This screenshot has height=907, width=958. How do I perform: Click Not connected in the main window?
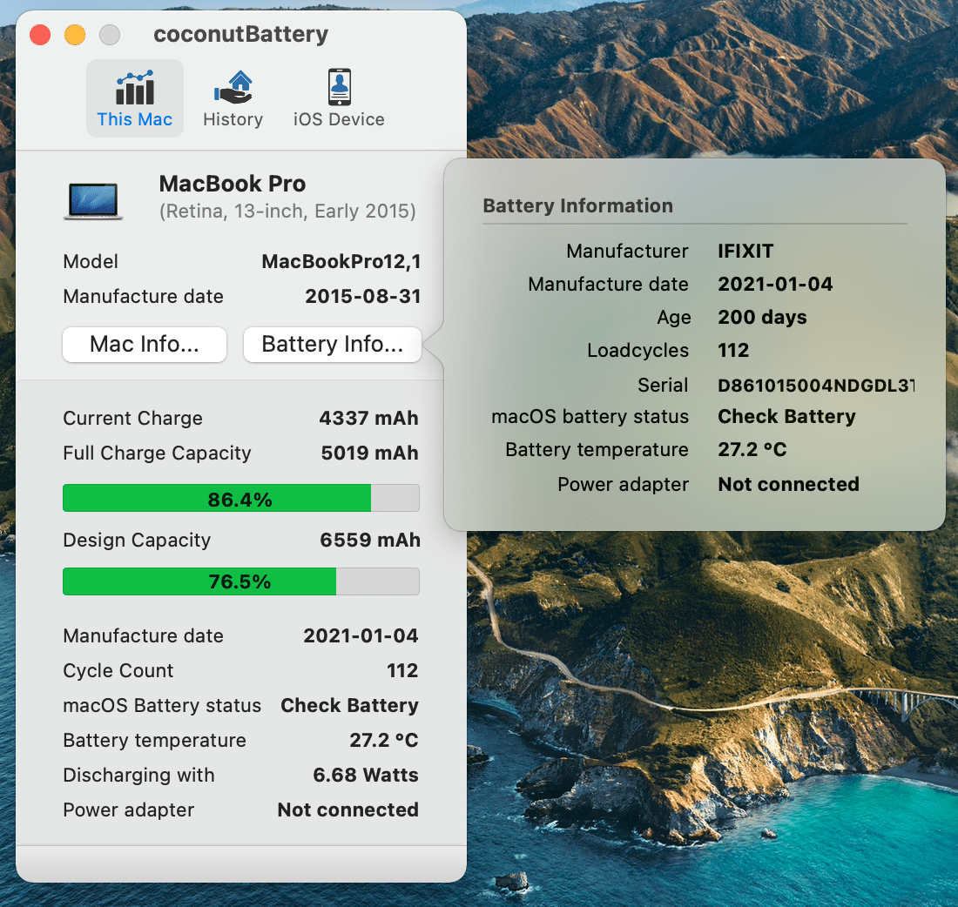tap(347, 810)
